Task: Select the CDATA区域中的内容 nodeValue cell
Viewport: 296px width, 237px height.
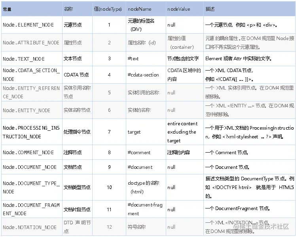Action: click(x=185, y=75)
